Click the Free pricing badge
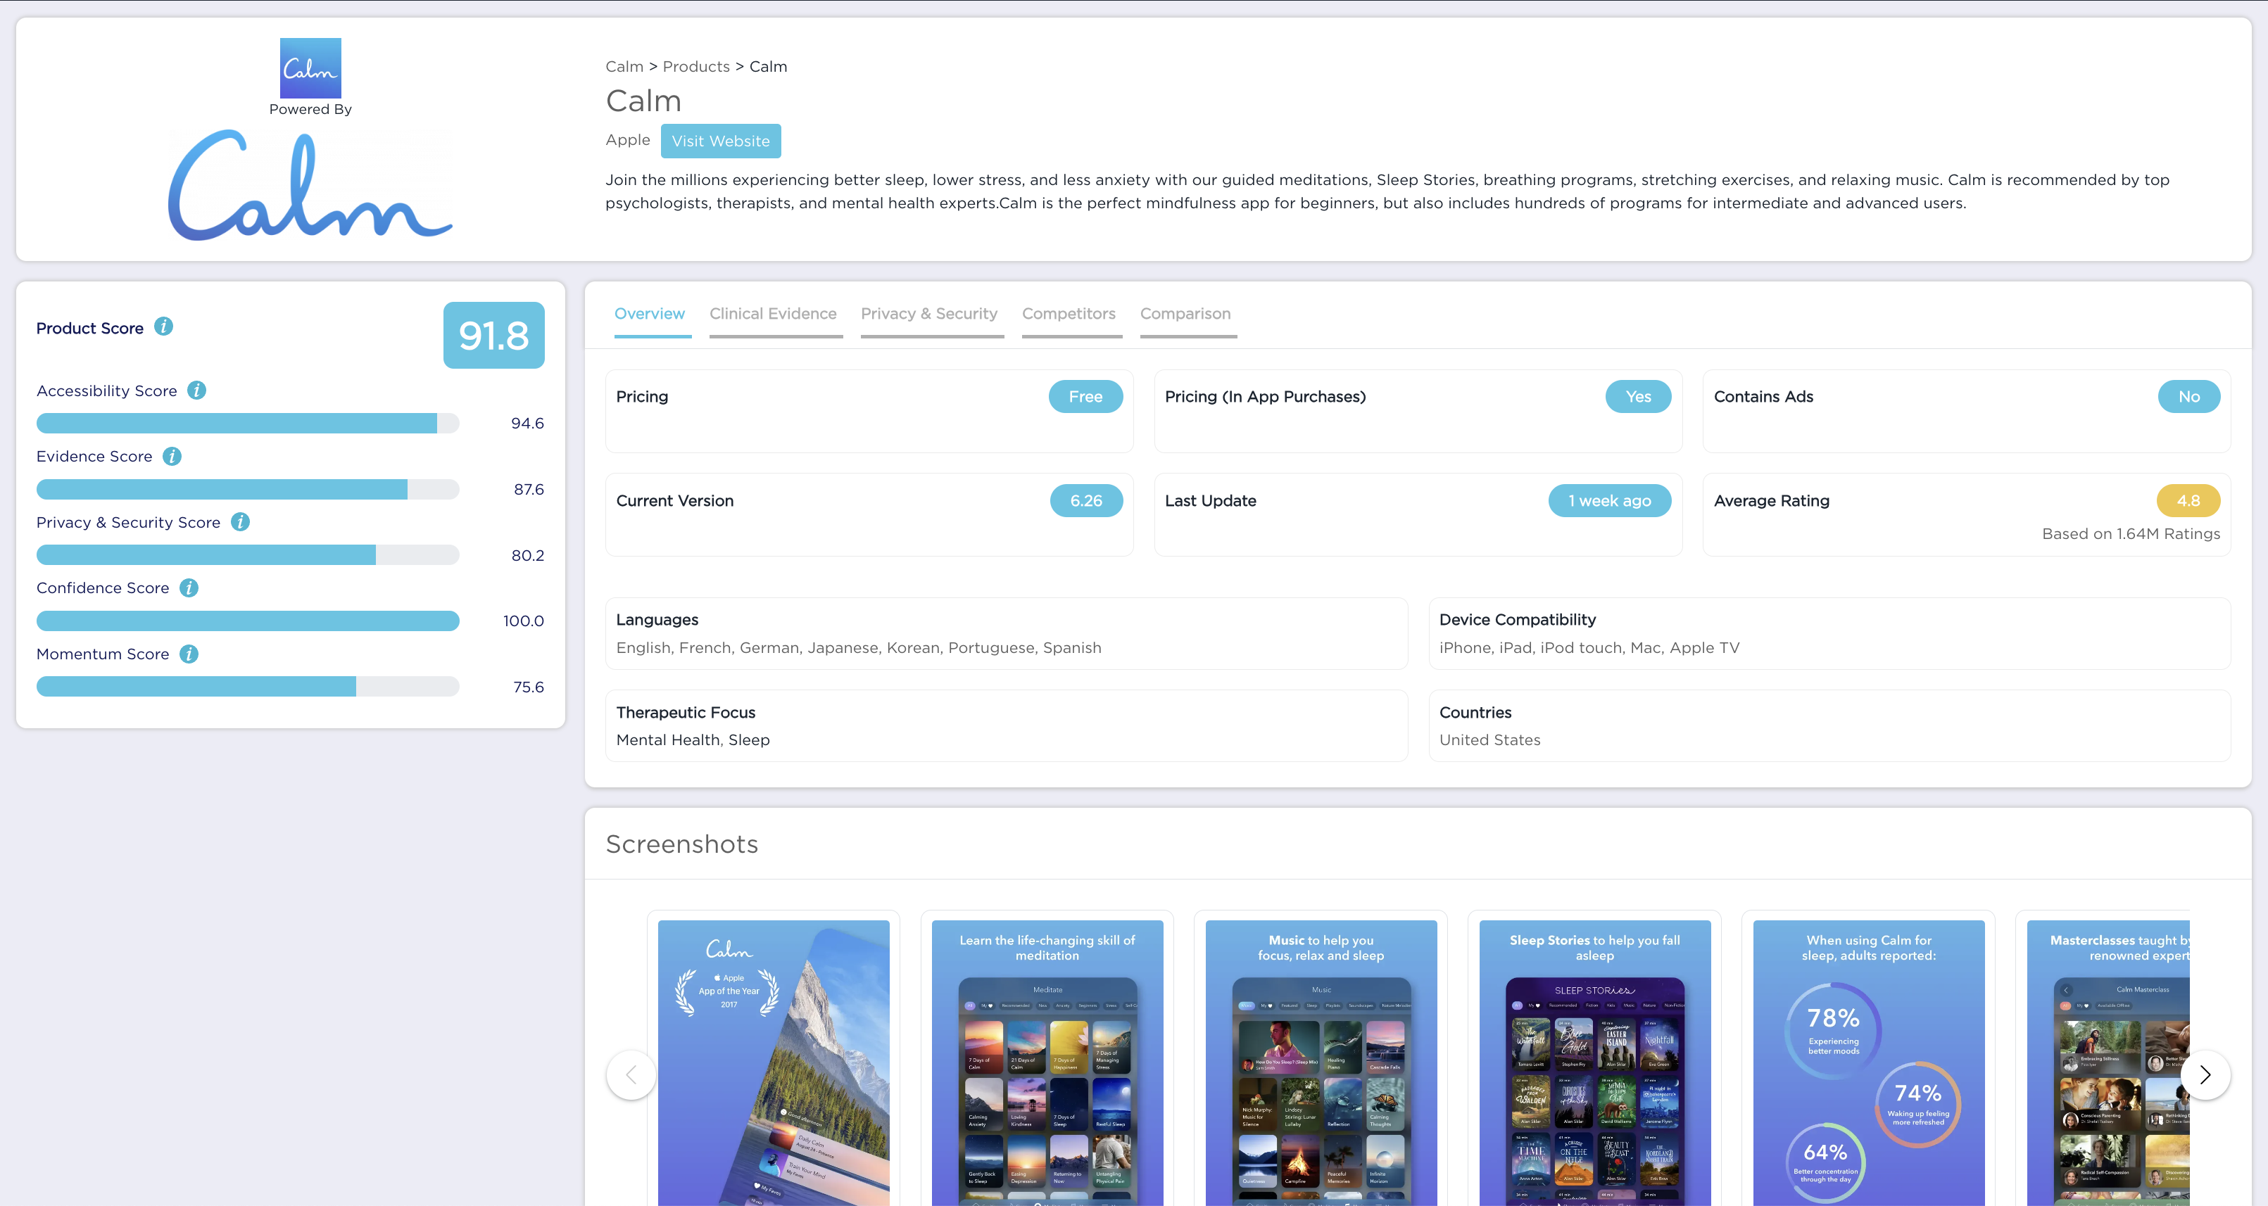This screenshot has width=2268, height=1206. (1085, 396)
